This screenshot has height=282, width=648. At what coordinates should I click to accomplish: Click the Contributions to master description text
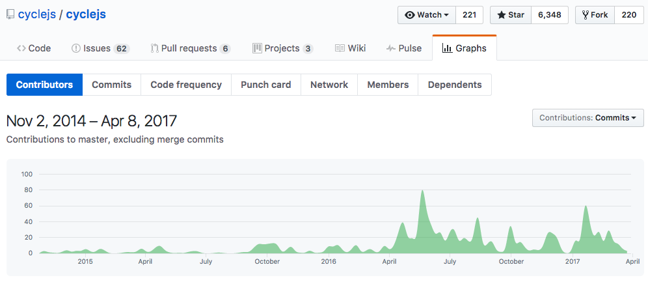coord(115,140)
